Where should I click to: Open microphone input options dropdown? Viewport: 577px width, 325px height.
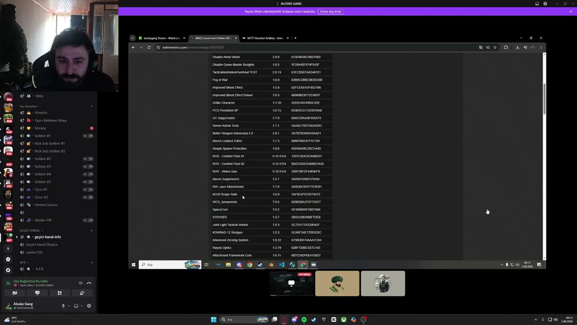click(x=69, y=306)
